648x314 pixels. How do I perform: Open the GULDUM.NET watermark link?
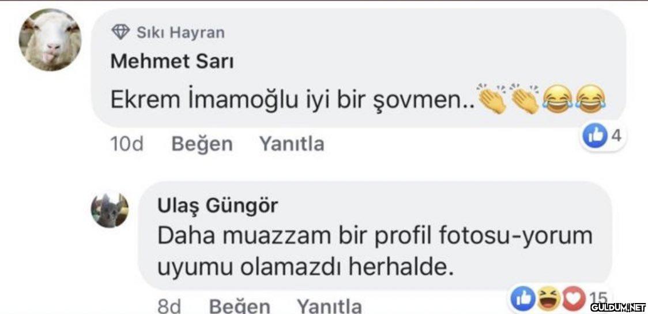click(617, 306)
